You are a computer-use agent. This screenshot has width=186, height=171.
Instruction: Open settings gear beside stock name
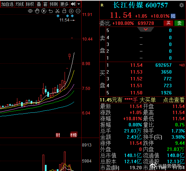(182, 5)
